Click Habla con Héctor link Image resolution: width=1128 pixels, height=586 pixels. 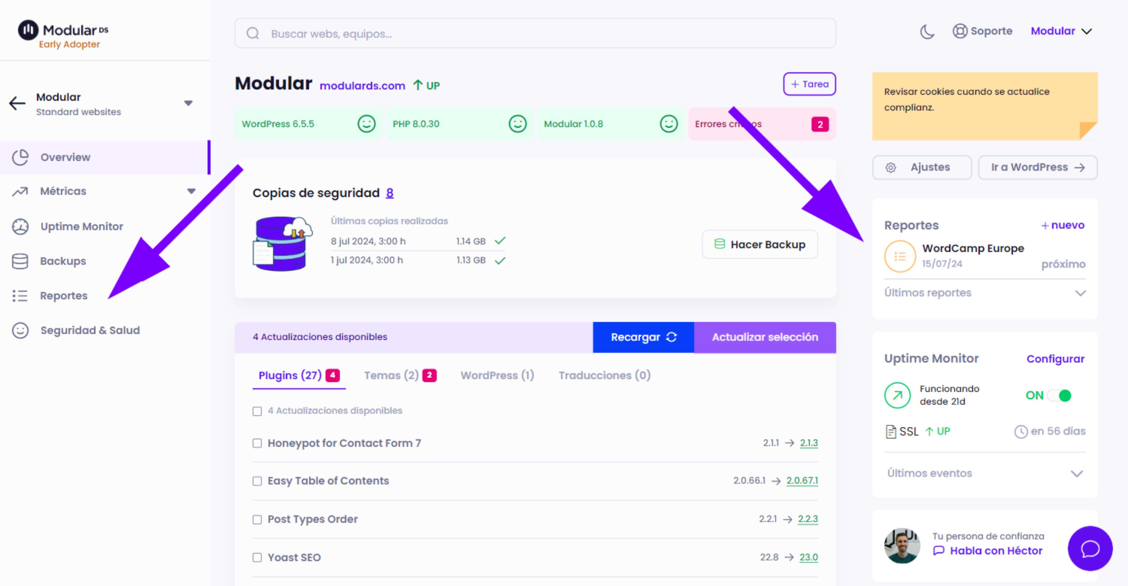tap(996, 551)
